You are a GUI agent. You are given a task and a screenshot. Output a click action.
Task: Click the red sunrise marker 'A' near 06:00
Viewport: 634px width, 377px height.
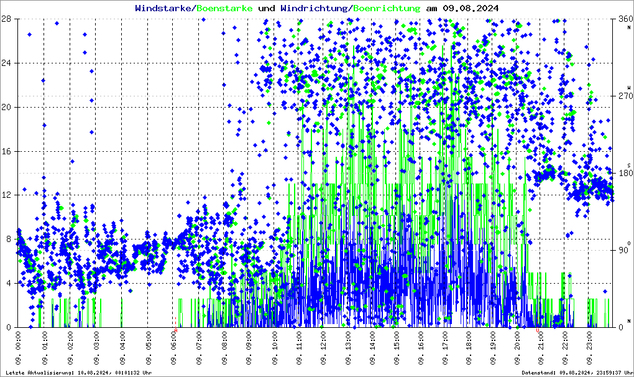(x=176, y=330)
